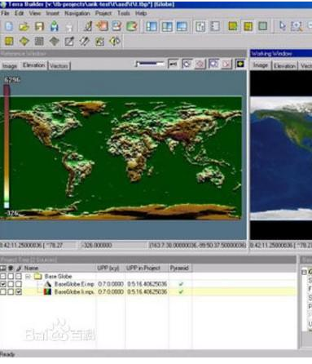312x364 pixels.
Task: Toggle third checkbox of BaseGlobe I.mpt row
Action: coord(18,292)
